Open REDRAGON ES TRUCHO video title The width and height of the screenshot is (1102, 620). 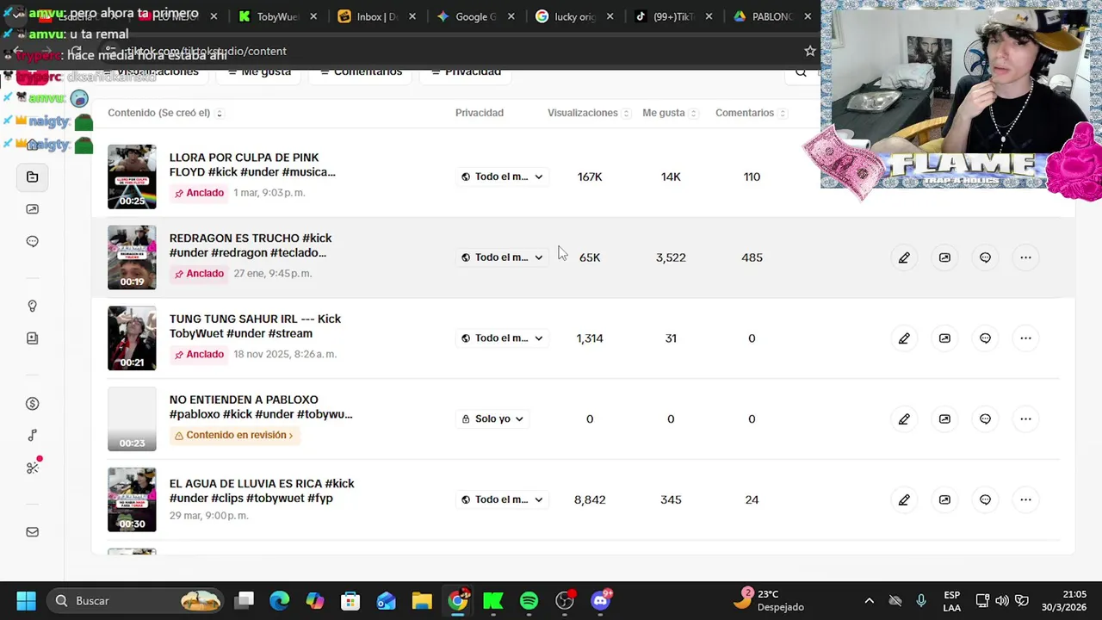click(251, 245)
